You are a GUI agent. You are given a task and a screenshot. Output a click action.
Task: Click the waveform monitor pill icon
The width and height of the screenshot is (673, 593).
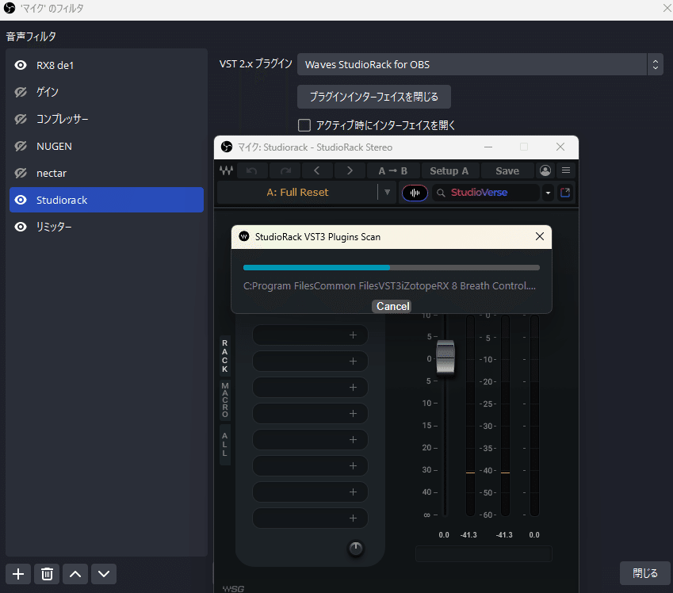(415, 192)
